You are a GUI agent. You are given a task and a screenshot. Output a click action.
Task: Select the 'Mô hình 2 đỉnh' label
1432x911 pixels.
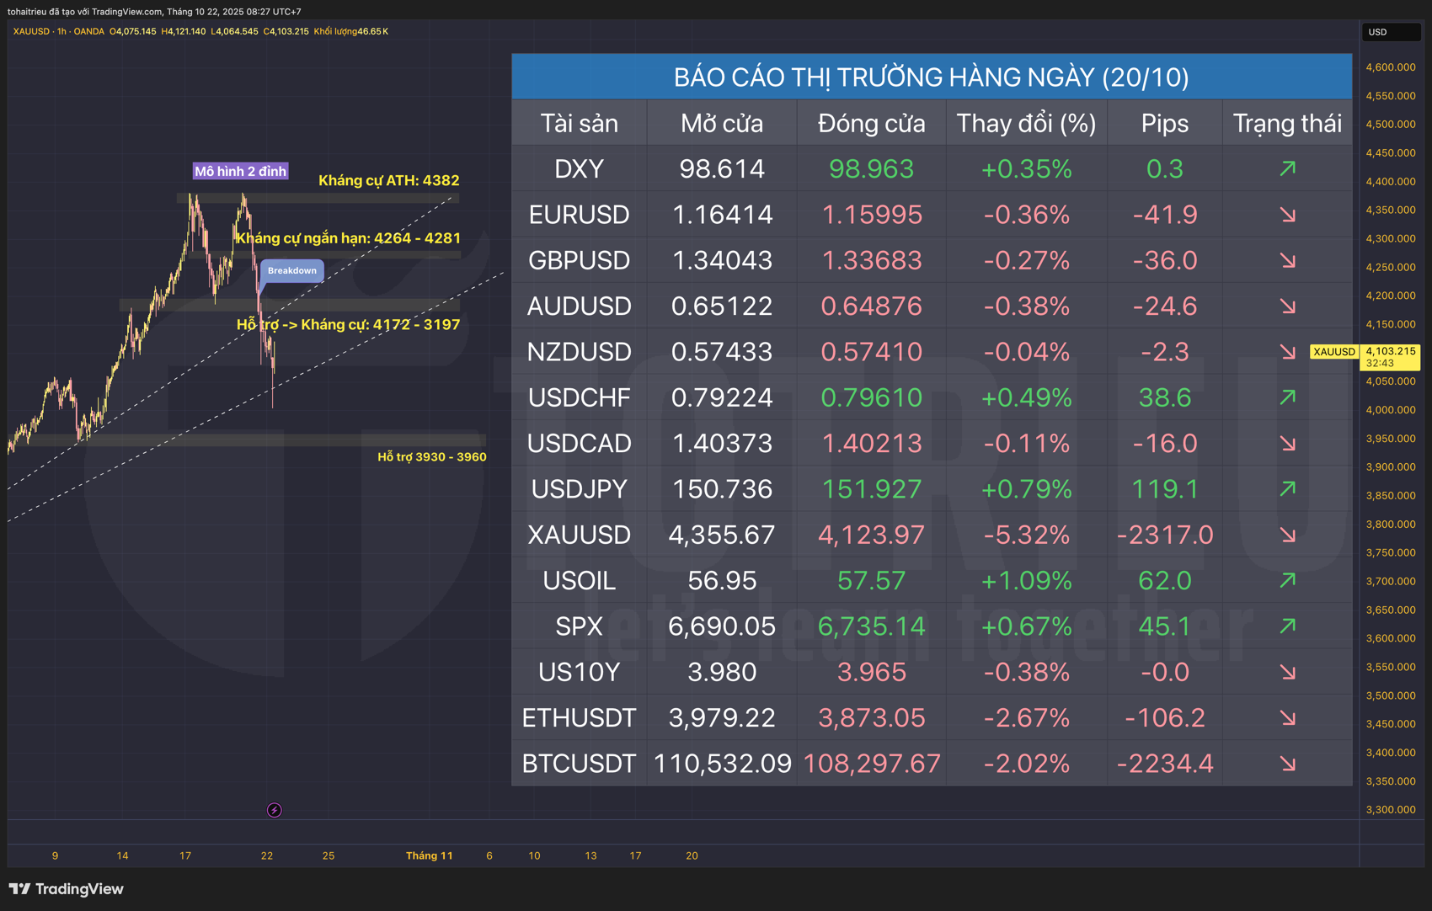[240, 171]
